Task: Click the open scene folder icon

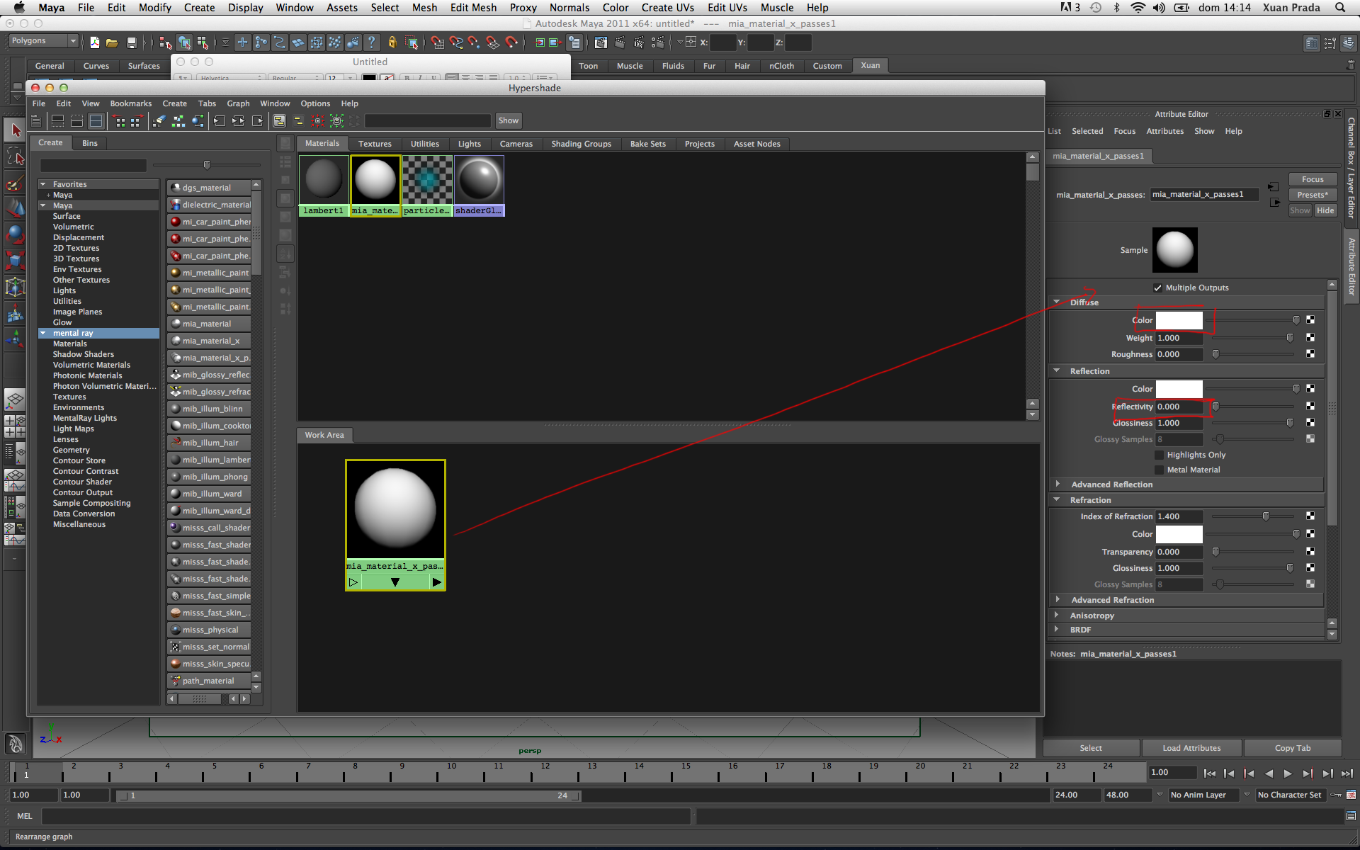Action: click(112, 42)
